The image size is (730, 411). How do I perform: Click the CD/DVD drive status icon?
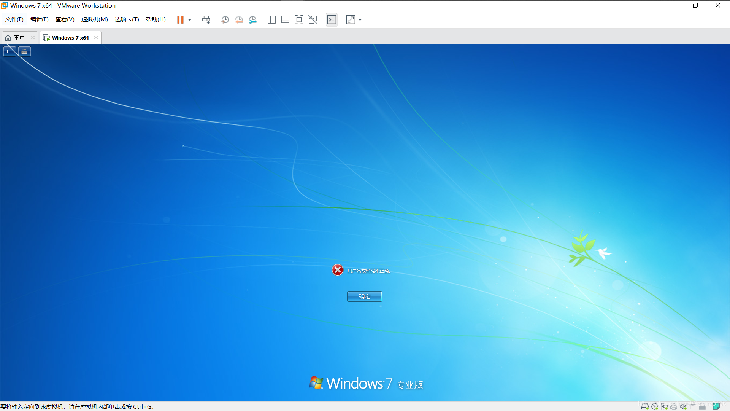coord(655,406)
